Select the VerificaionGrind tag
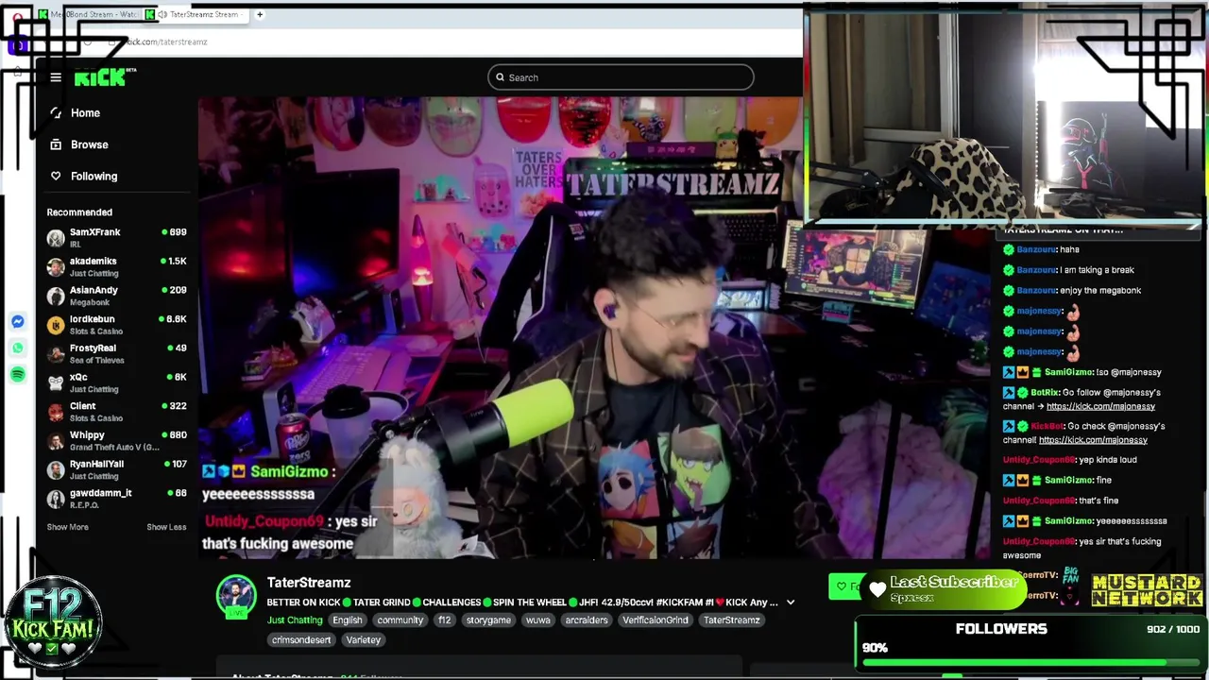 [x=655, y=620]
